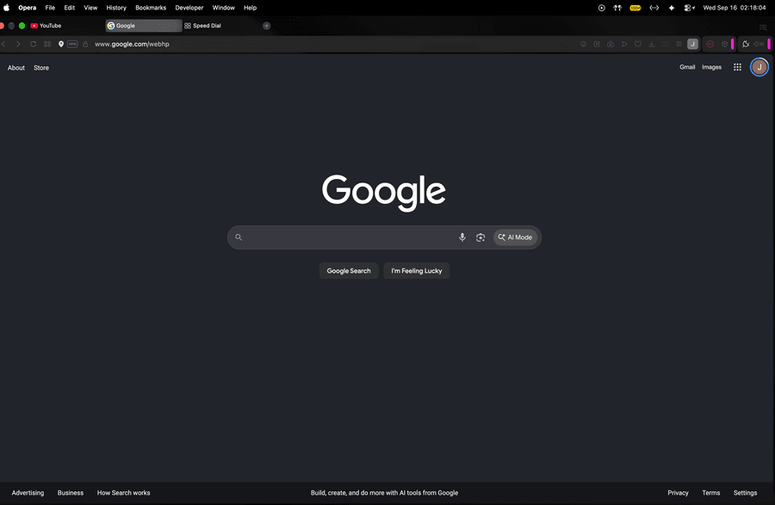Open the File menu
This screenshot has width=775, height=505.
(x=51, y=8)
